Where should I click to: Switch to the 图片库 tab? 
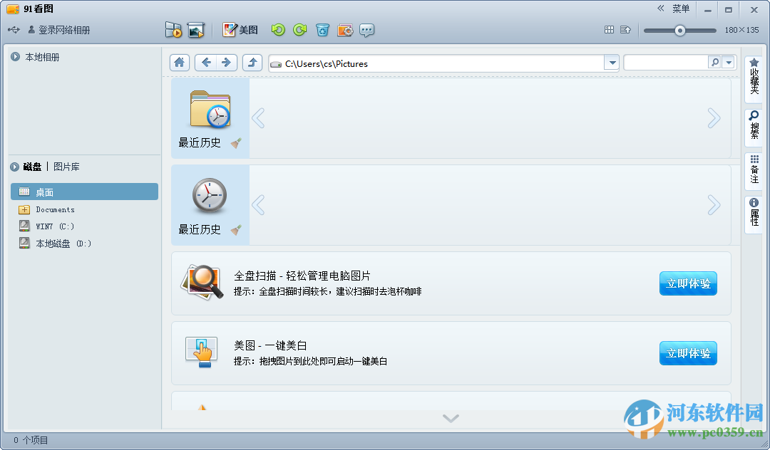pyautogui.click(x=66, y=167)
